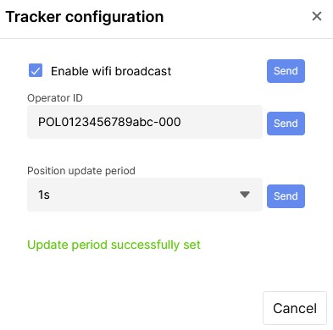Image resolution: width=333 pixels, height=330 pixels.
Task: Click the Operator ID field label
Action: click(55, 98)
